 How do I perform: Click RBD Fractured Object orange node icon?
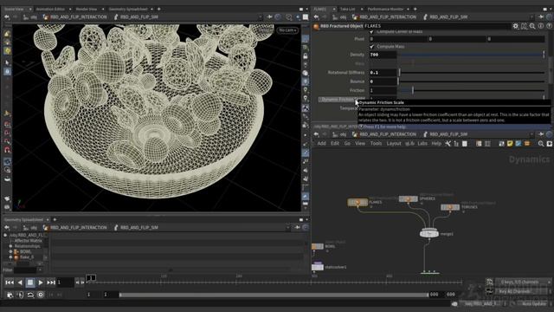[x=316, y=26]
